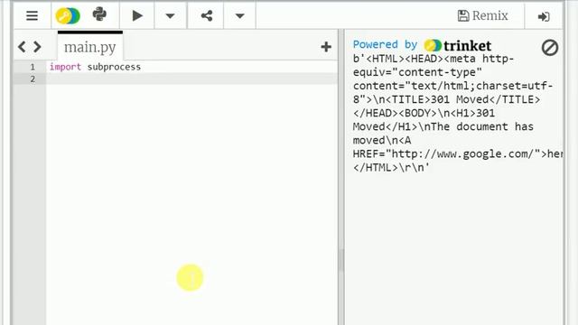Click the 'import subprocess' code line

(95, 67)
